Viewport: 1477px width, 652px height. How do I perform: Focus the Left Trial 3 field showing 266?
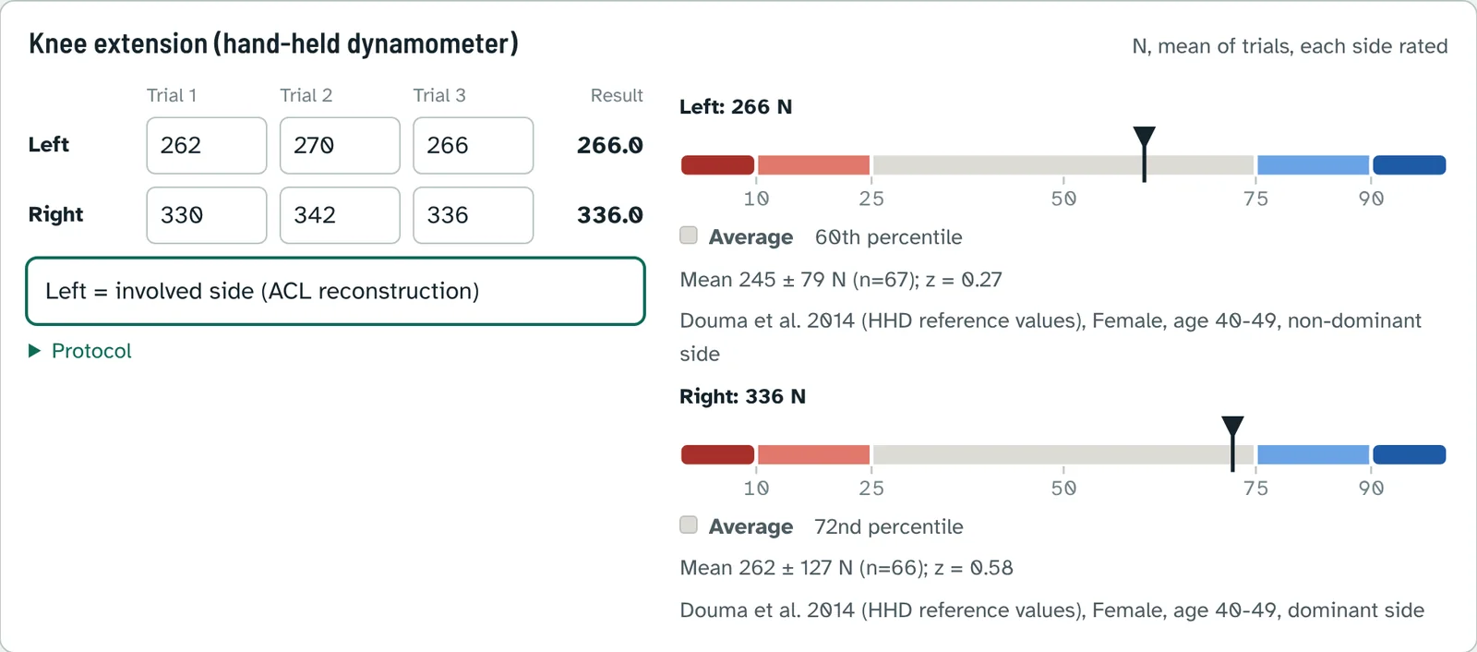473,145
